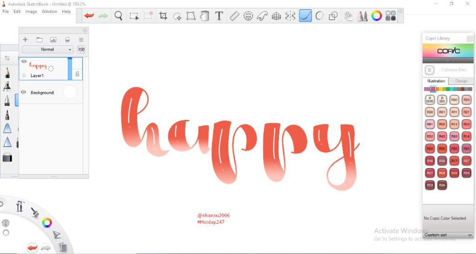Pick Copic color R20
Screen dimensions: 476x254
466,100
